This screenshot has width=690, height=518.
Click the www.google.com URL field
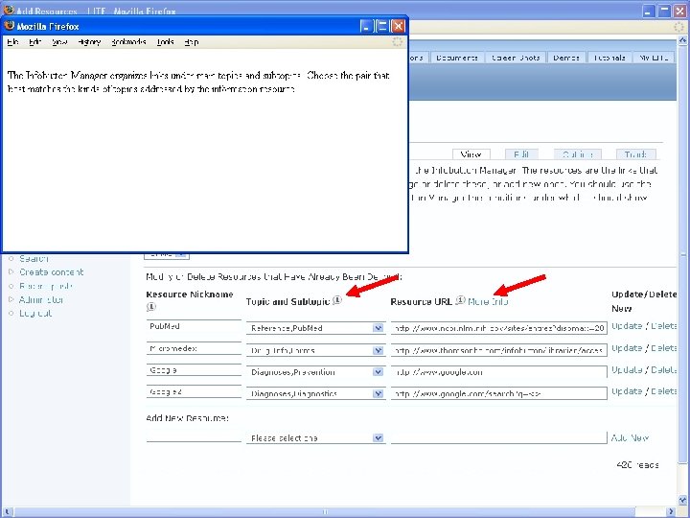[499, 372]
